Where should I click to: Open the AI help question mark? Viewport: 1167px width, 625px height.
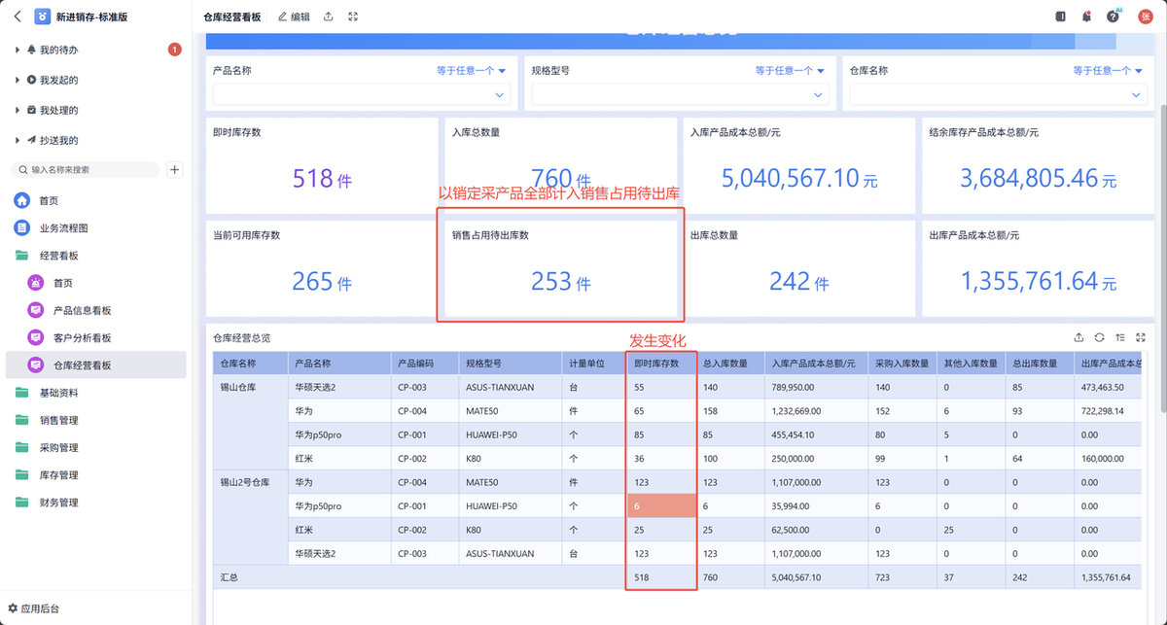pos(1113,17)
